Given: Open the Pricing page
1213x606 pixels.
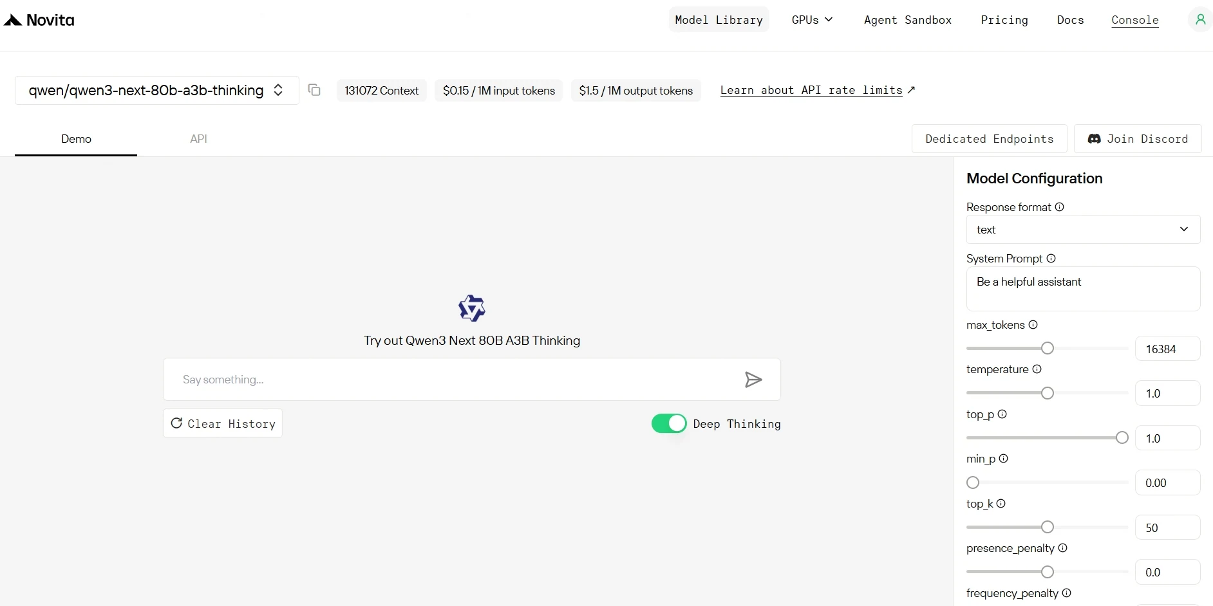Looking at the screenshot, I should (x=1004, y=20).
